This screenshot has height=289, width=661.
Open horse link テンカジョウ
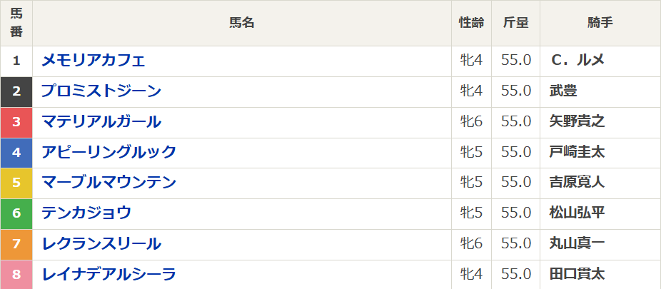click(x=86, y=213)
